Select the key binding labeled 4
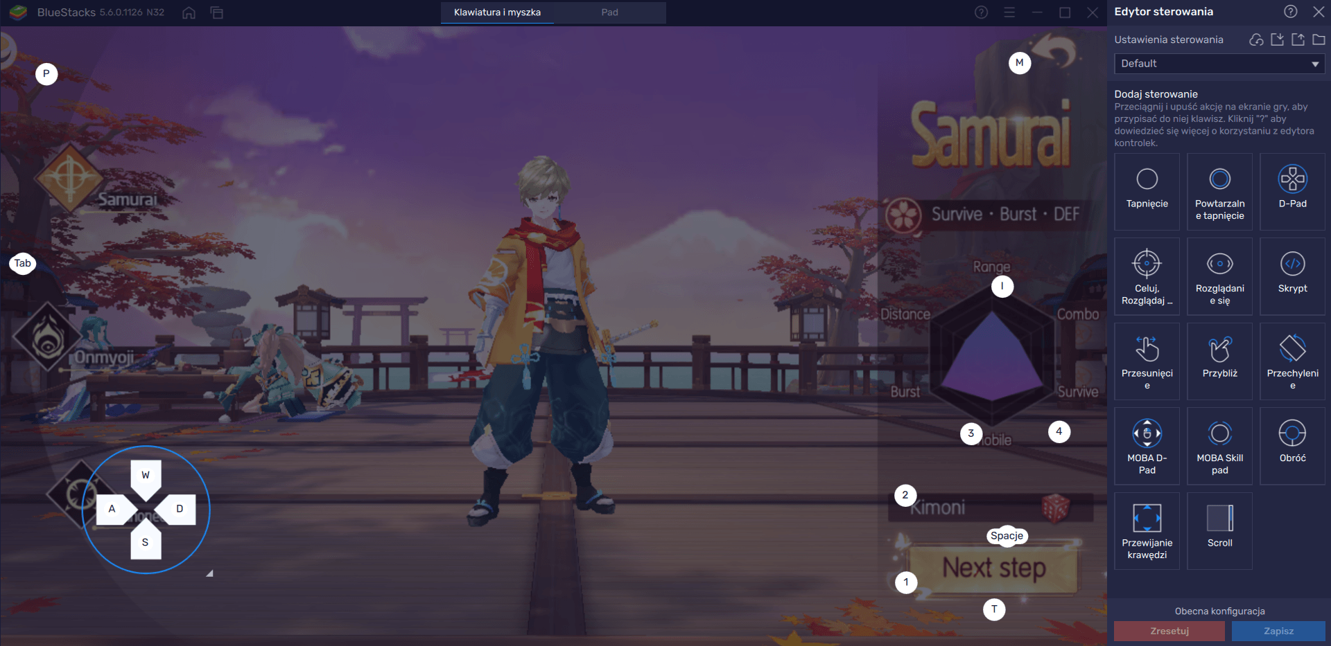This screenshot has width=1331, height=646. pos(1059,431)
